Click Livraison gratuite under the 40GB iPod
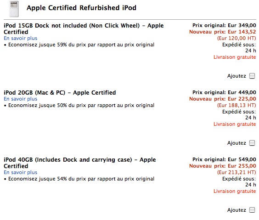The height and width of the screenshot is (220, 259). point(235,191)
